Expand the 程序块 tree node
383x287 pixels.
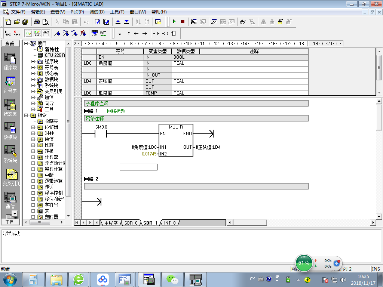pyautogui.click(x=33, y=61)
